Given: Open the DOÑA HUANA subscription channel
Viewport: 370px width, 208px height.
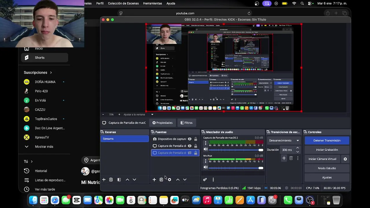Looking at the screenshot, I should point(45,82).
